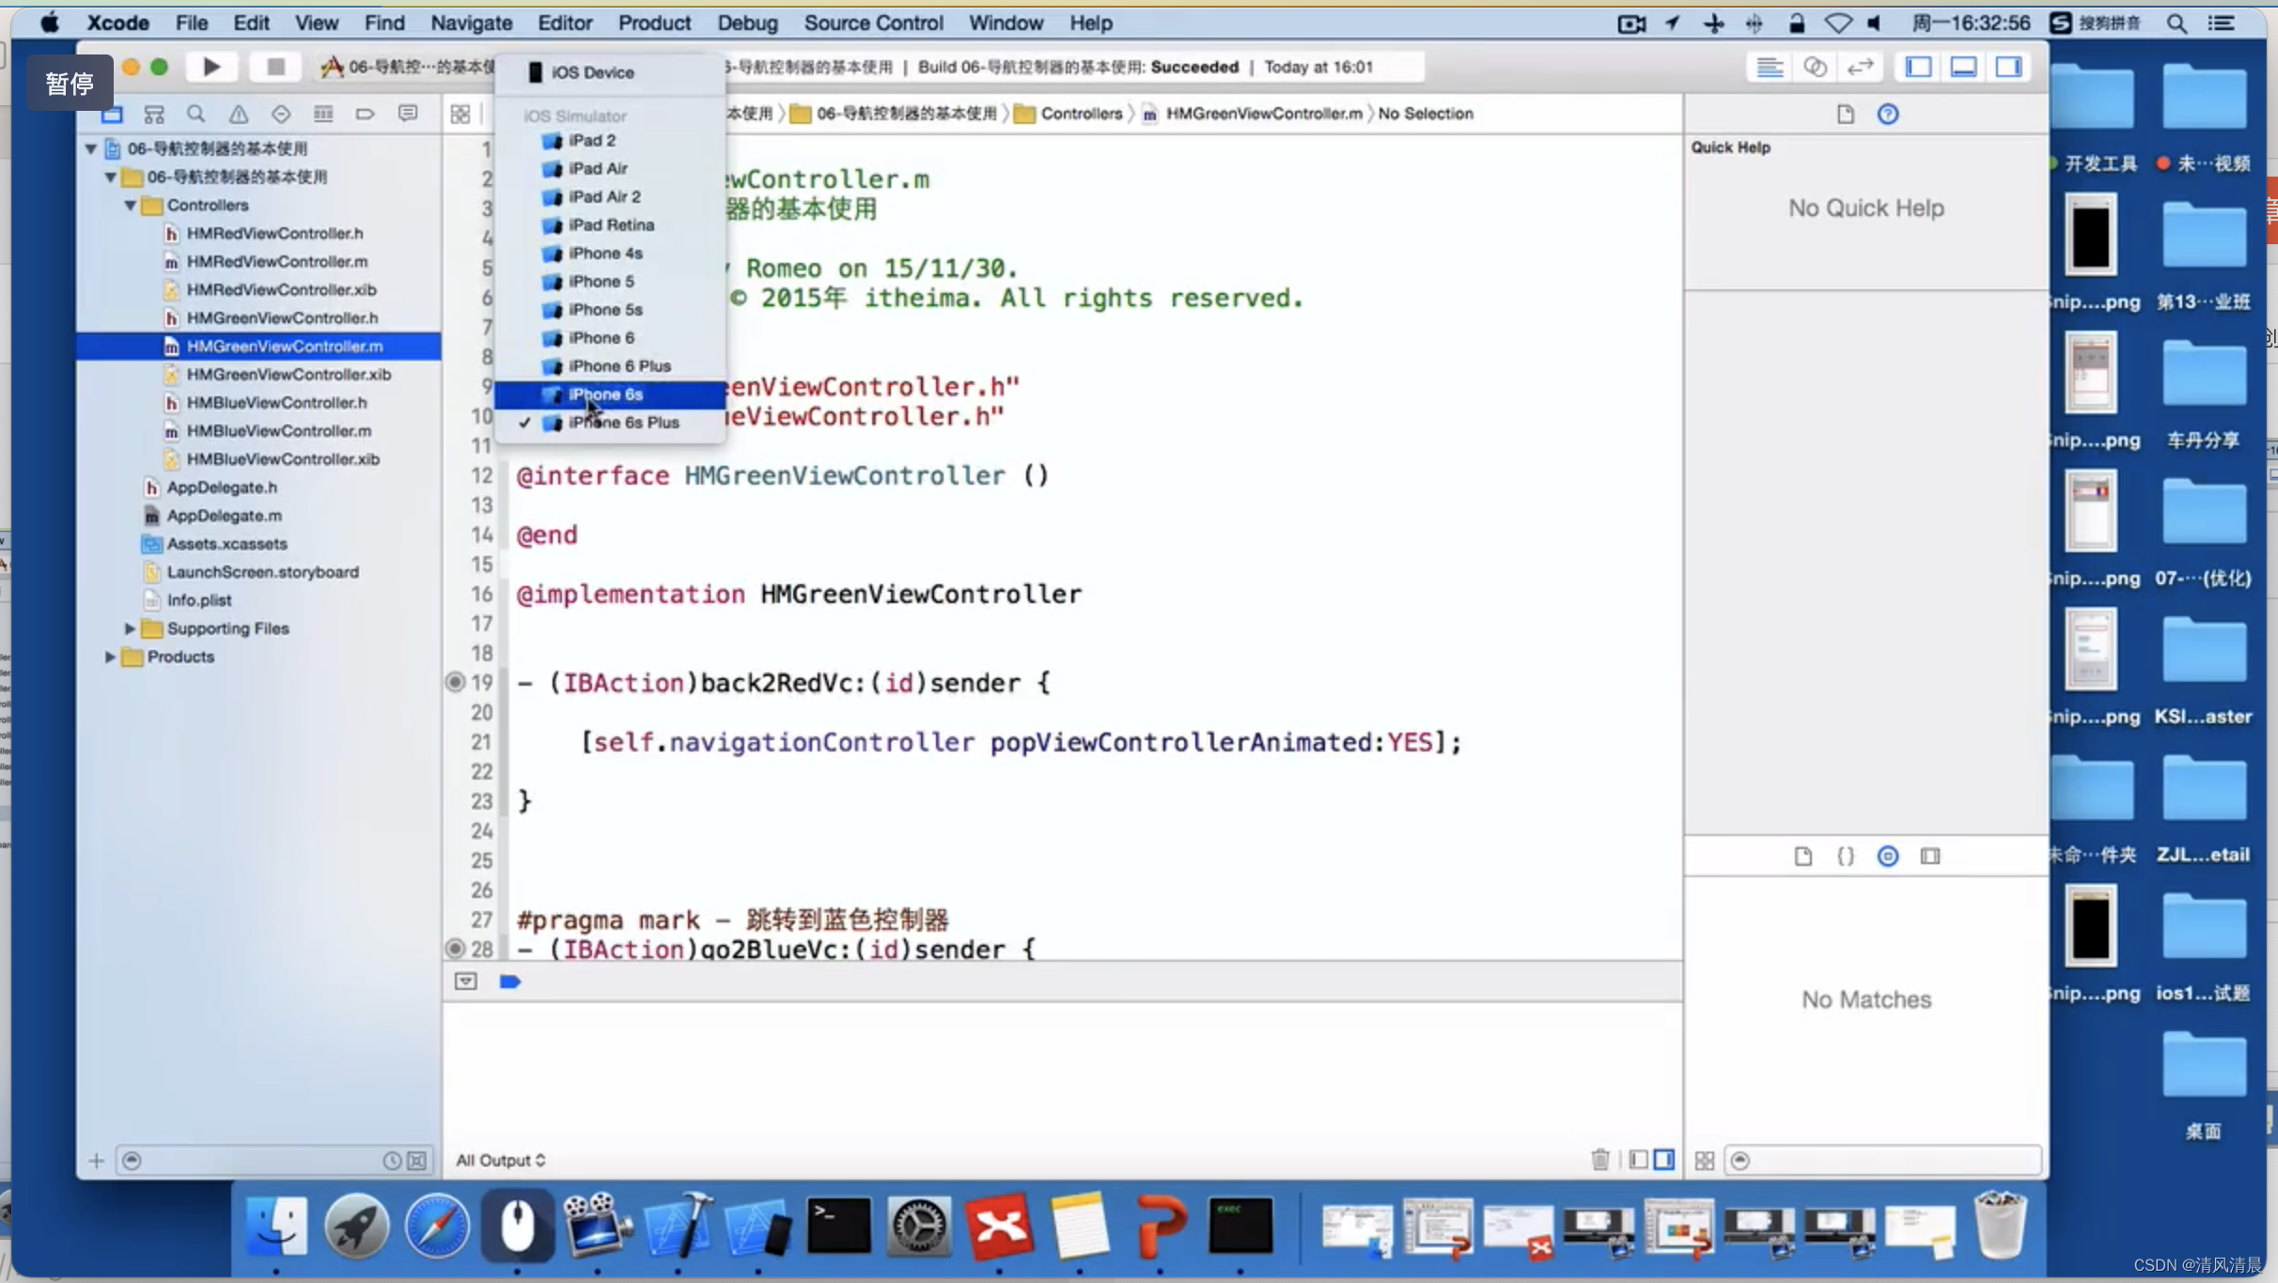Open the Source Control menu

click(x=873, y=23)
